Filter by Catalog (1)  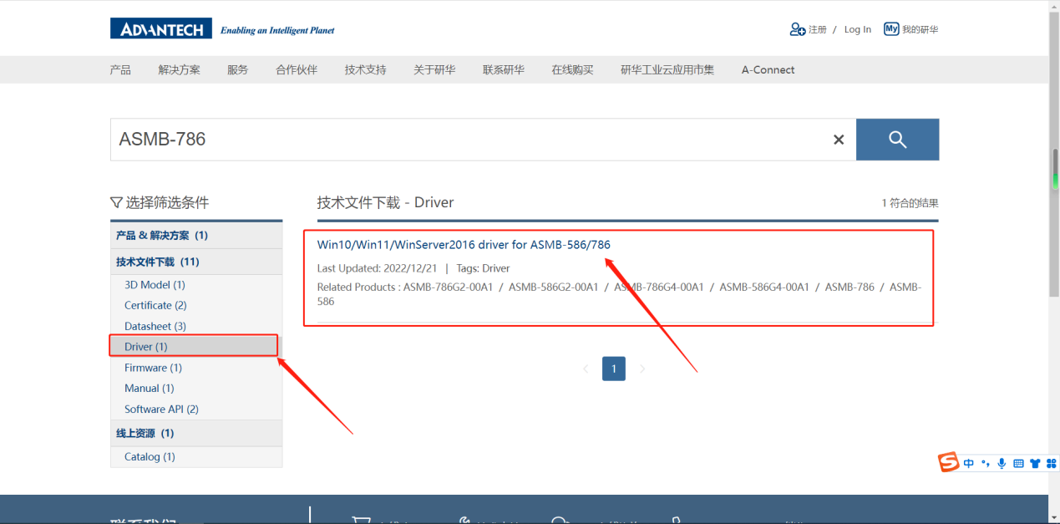150,457
